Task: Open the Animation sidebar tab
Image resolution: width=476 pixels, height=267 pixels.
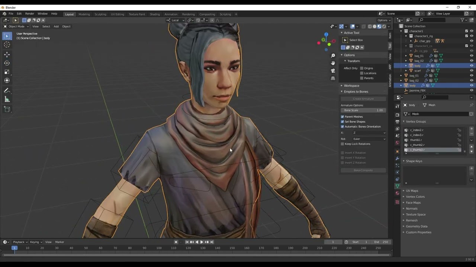Action: point(390,80)
